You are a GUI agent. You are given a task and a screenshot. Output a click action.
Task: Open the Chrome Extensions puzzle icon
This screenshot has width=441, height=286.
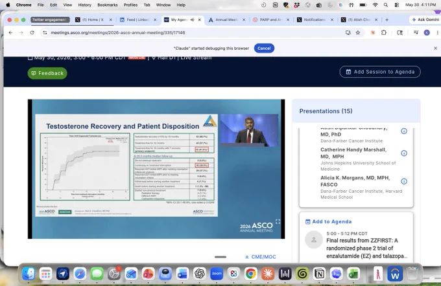coord(384,32)
